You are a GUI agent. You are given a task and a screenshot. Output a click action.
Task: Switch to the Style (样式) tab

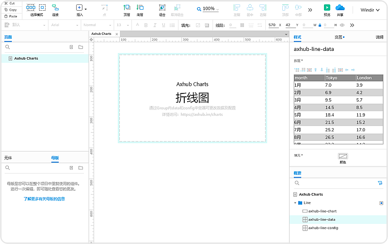297,37
